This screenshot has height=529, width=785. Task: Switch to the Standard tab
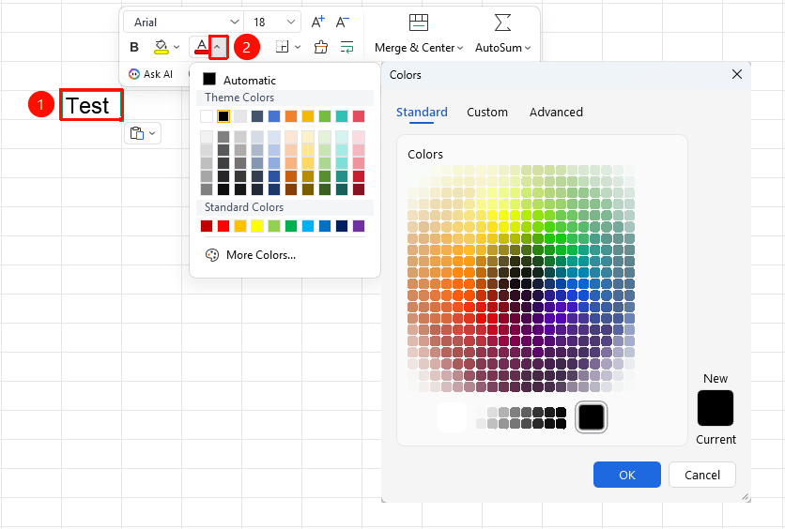422,112
